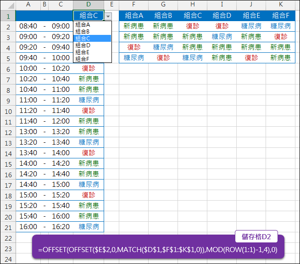
Task: Open the data validation dropdown arrow beside D1
Action: (108, 16)
